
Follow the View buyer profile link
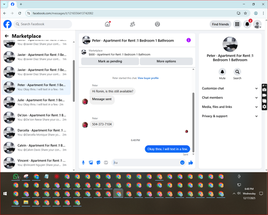point(148,78)
